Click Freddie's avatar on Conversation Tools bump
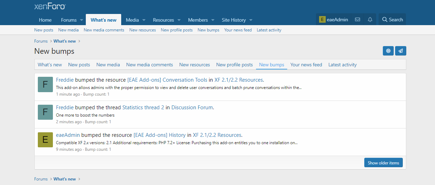This screenshot has height=185, width=435. 45,84
